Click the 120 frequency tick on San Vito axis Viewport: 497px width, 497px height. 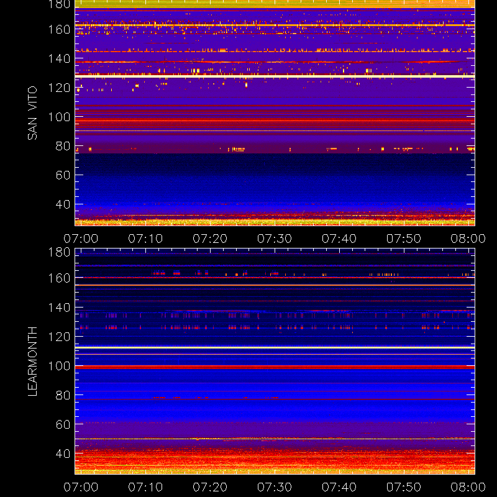[59, 88]
